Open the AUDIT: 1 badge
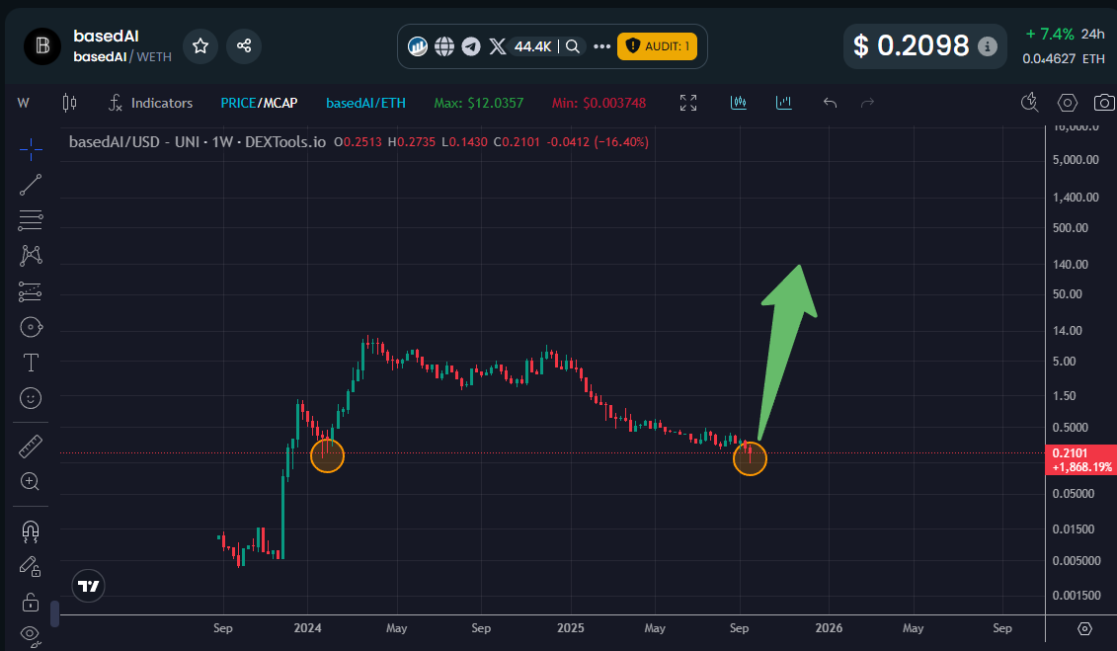This screenshot has width=1117, height=651. [657, 46]
